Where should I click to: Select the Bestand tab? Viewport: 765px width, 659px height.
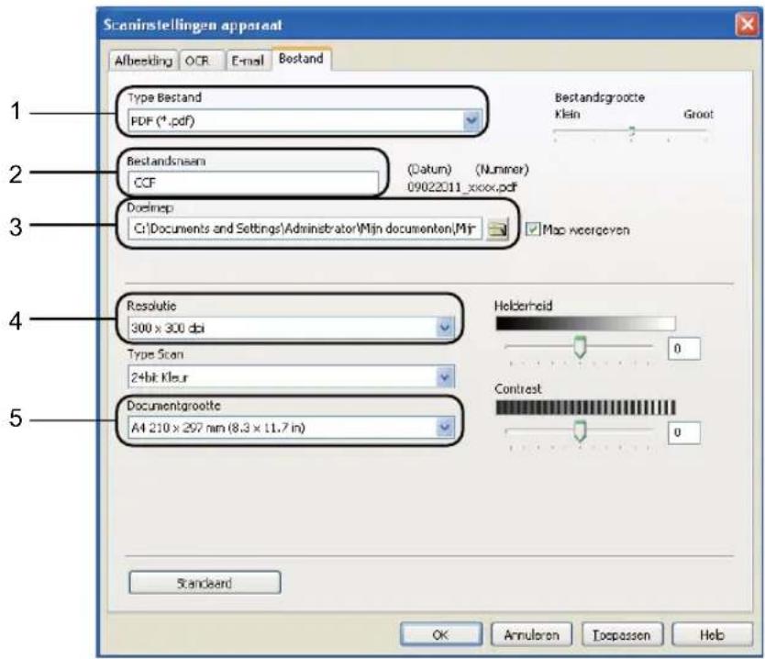pyautogui.click(x=301, y=59)
